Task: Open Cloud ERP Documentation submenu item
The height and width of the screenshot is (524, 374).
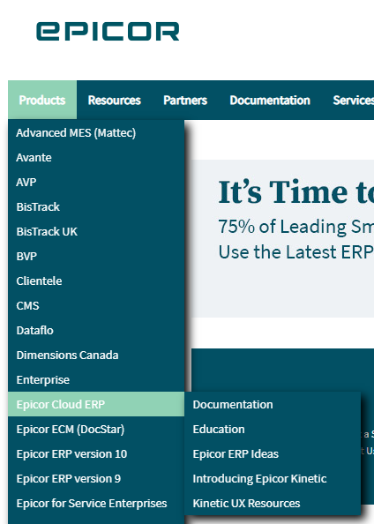Action: click(x=273, y=404)
